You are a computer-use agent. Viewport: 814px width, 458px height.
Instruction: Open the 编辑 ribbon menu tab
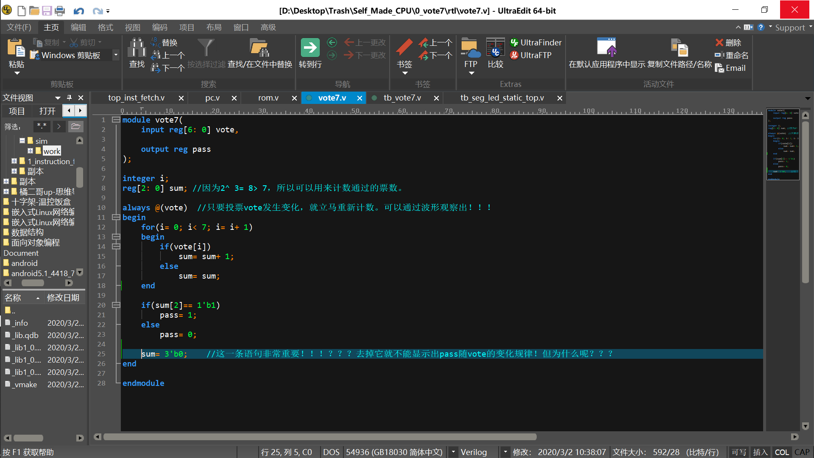(78, 28)
